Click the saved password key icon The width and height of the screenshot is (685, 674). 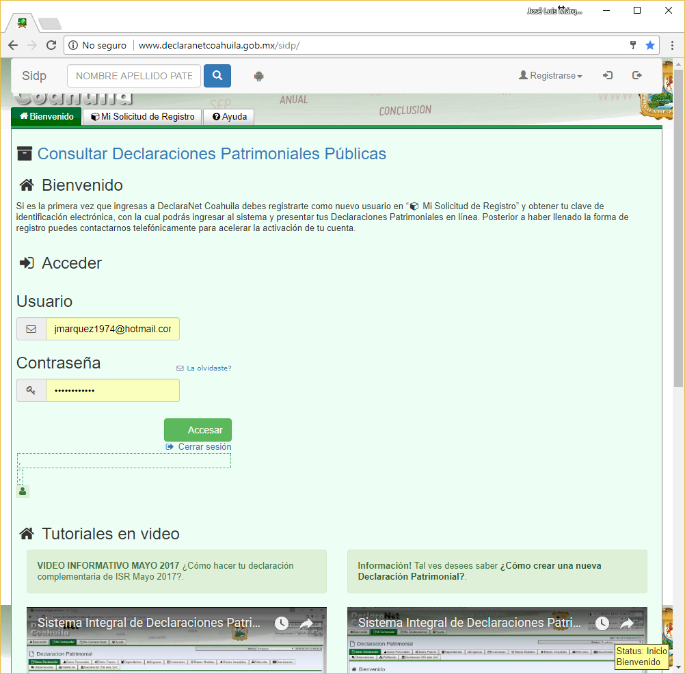coord(633,45)
